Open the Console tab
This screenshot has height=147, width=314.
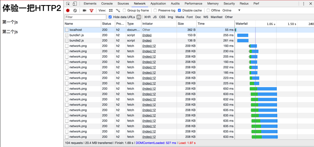107,4
